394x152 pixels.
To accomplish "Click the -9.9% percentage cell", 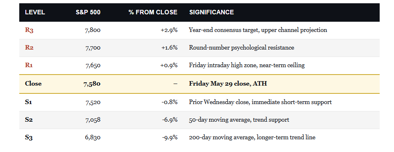I will (170, 137).
